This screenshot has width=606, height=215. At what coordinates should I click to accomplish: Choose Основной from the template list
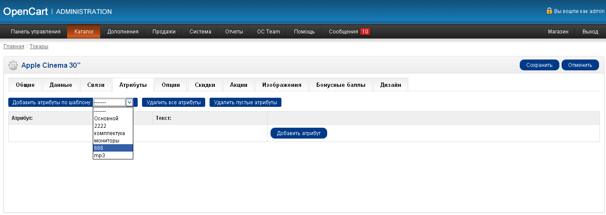pos(113,118)
